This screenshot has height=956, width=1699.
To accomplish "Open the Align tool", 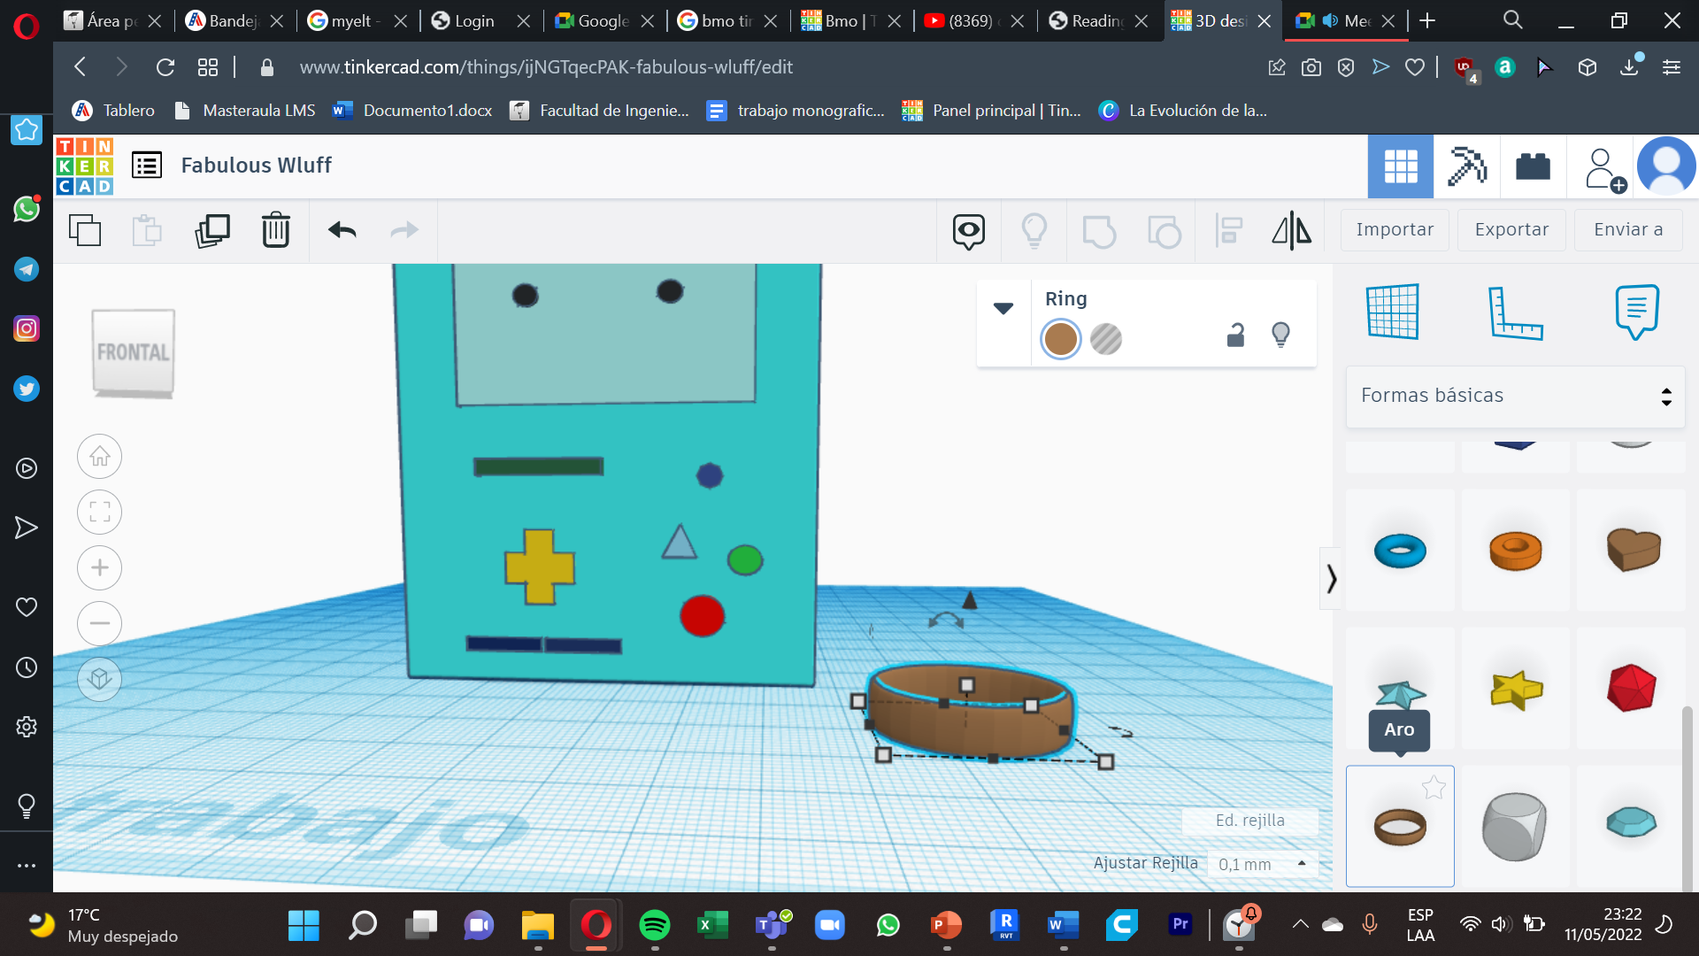I will pyautogui.click(x=1229, y=230).
